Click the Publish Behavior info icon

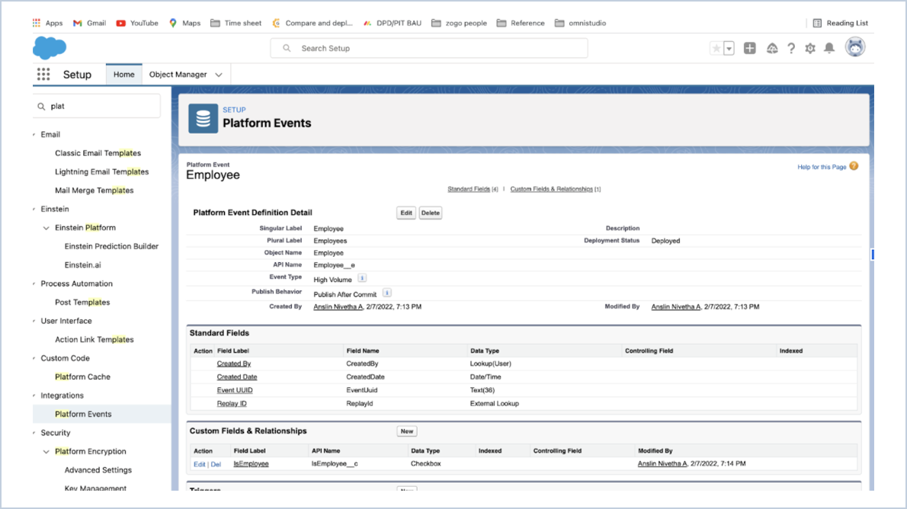(x=386, y=293)
